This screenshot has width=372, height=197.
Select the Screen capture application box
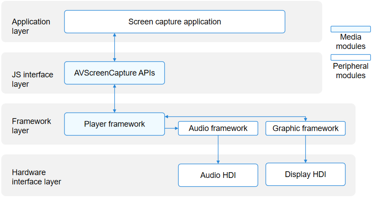(175, 22)
